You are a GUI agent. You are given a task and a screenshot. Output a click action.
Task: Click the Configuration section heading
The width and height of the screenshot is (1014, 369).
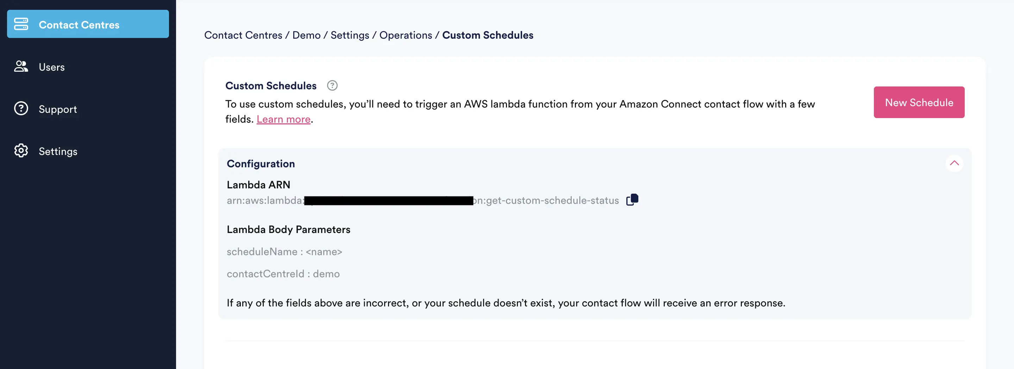[x=261, y=163]
